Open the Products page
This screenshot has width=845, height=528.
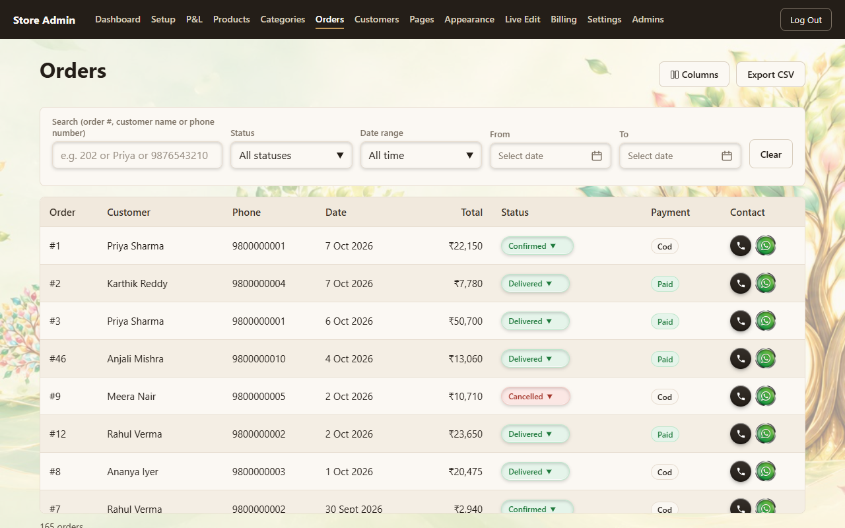pyautogui.click(x=232, y=20)
